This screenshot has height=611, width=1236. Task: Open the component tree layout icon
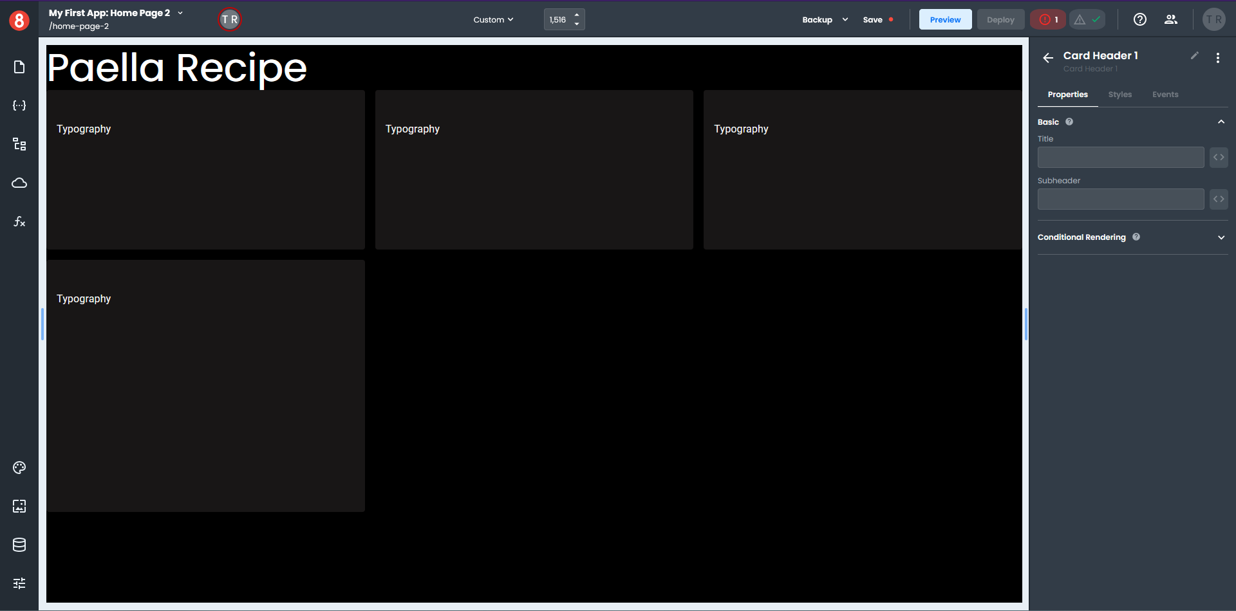click(x=19, y=144)
